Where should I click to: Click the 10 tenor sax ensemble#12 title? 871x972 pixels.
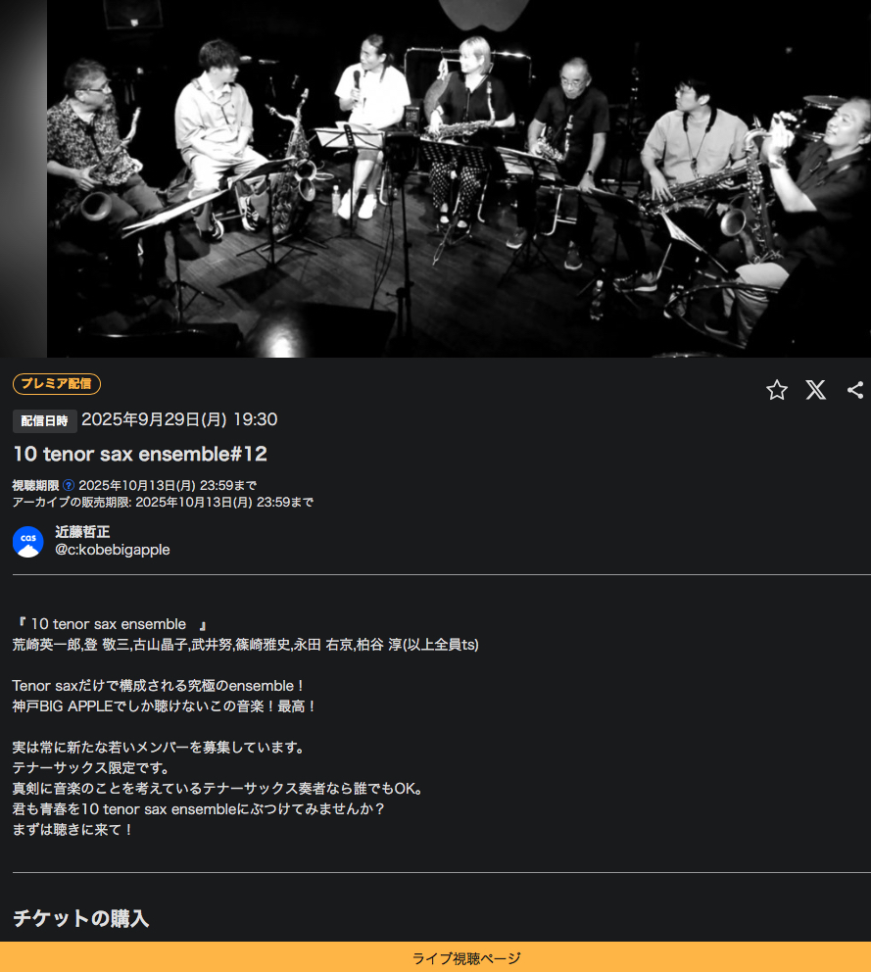click(x=140, y=454)
